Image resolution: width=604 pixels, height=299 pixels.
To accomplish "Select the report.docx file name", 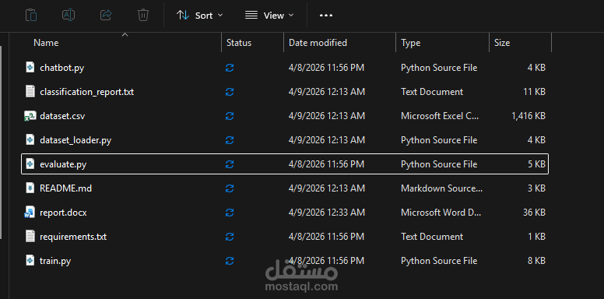I will pyautogui.click(x=63, y=213).
